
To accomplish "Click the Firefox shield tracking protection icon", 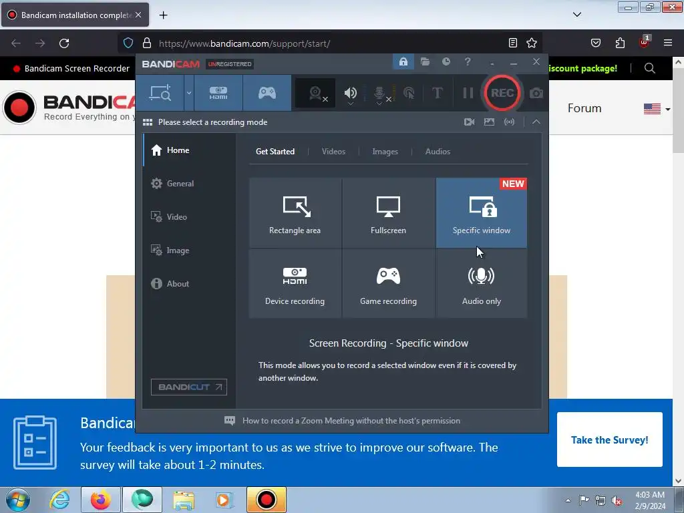I will (128, 43).
